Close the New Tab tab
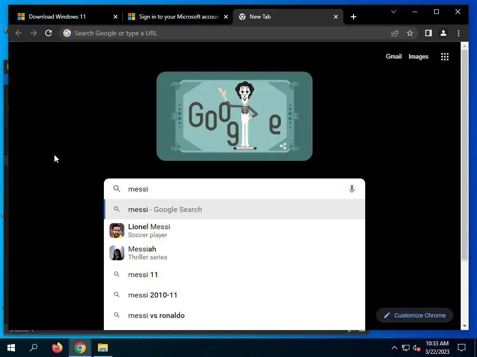The height and width of the screenshot is (357, 477). [x=335, y=17]
